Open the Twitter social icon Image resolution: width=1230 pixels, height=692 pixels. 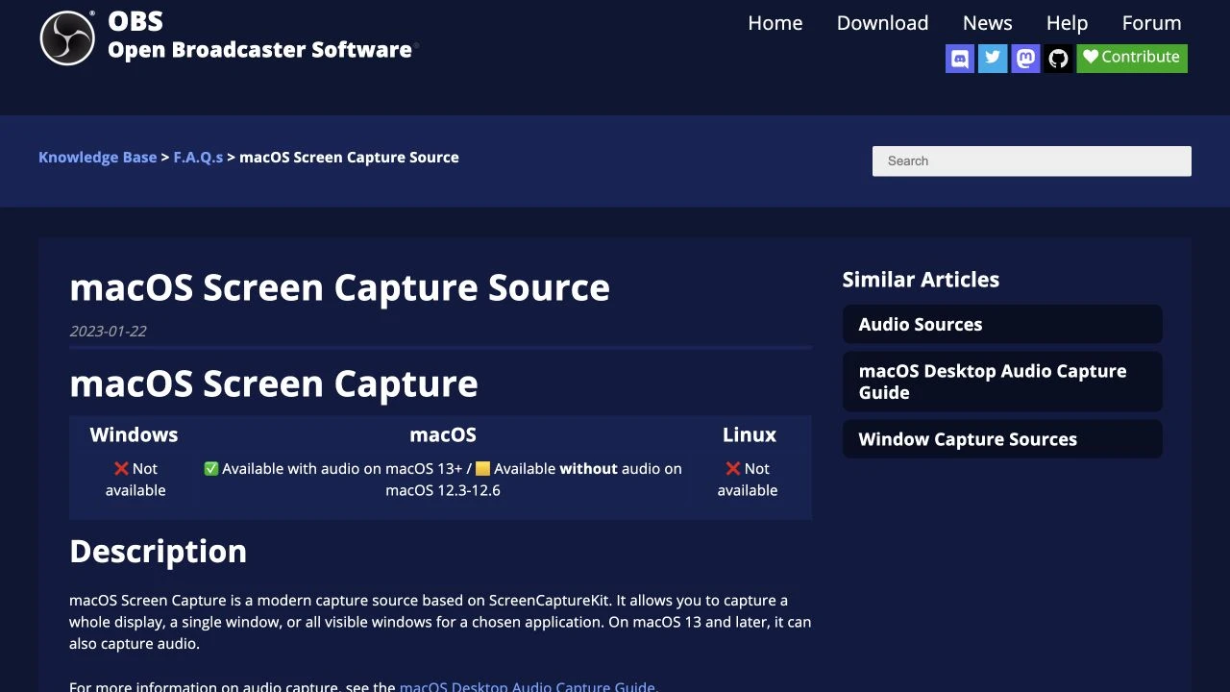click(x=993, y=59)
